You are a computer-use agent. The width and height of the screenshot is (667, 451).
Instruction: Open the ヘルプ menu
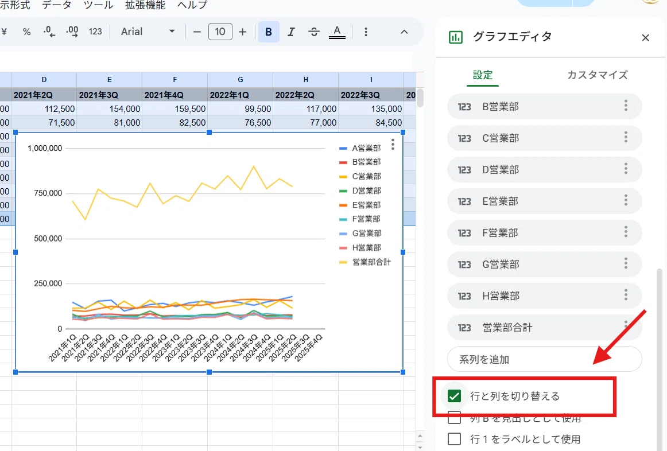192,5
